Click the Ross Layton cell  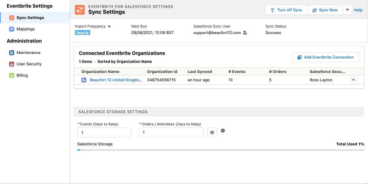321,80
